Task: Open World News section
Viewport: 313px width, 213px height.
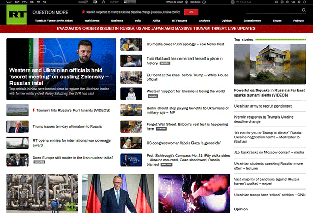Action: (92, 21)
